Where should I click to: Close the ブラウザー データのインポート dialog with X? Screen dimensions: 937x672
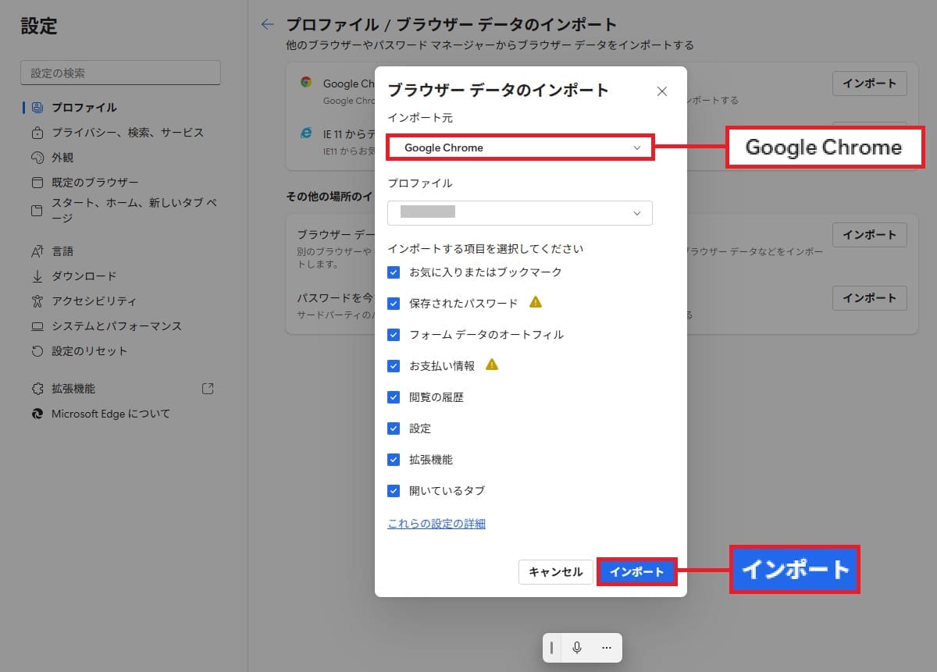coord(662,91)
